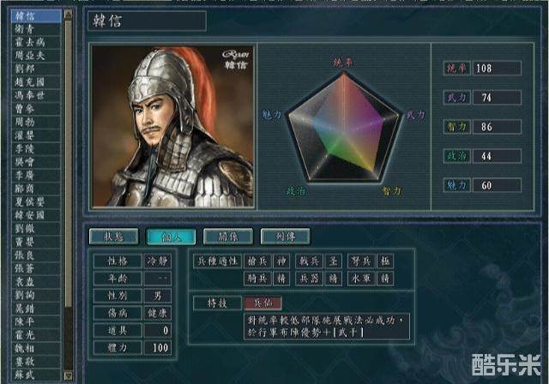Image resolution: width=549 pixels, height=384 pixels.
Task: Select 衛青 in the officer list
Action: (x=36, y=29)
